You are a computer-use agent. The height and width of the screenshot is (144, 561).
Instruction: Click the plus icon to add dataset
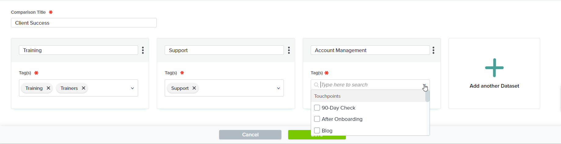coord(494,68)
